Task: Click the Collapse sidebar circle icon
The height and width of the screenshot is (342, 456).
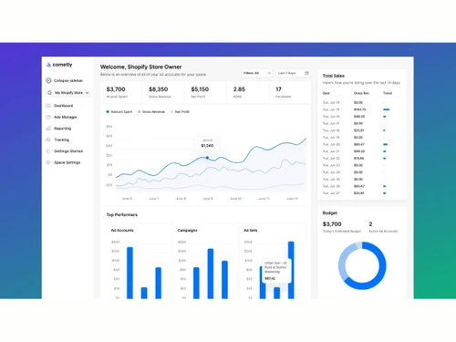Action: click(48, 80)
